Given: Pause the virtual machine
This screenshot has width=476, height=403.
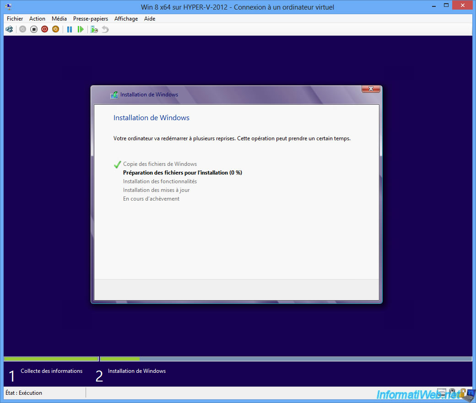Looking at the screenshot, I should click(x=70, y=29).
